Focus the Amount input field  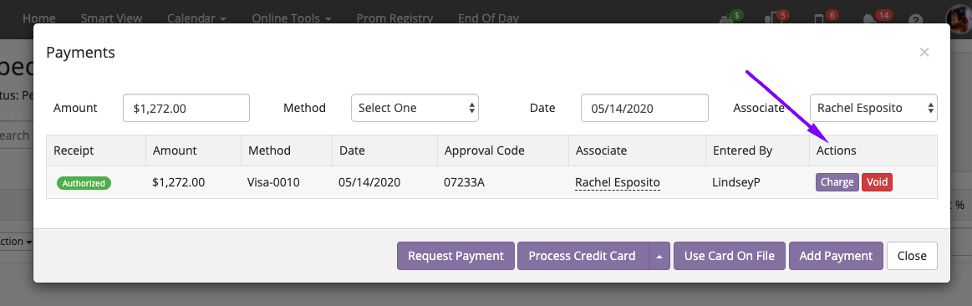(x=186, y=108)
